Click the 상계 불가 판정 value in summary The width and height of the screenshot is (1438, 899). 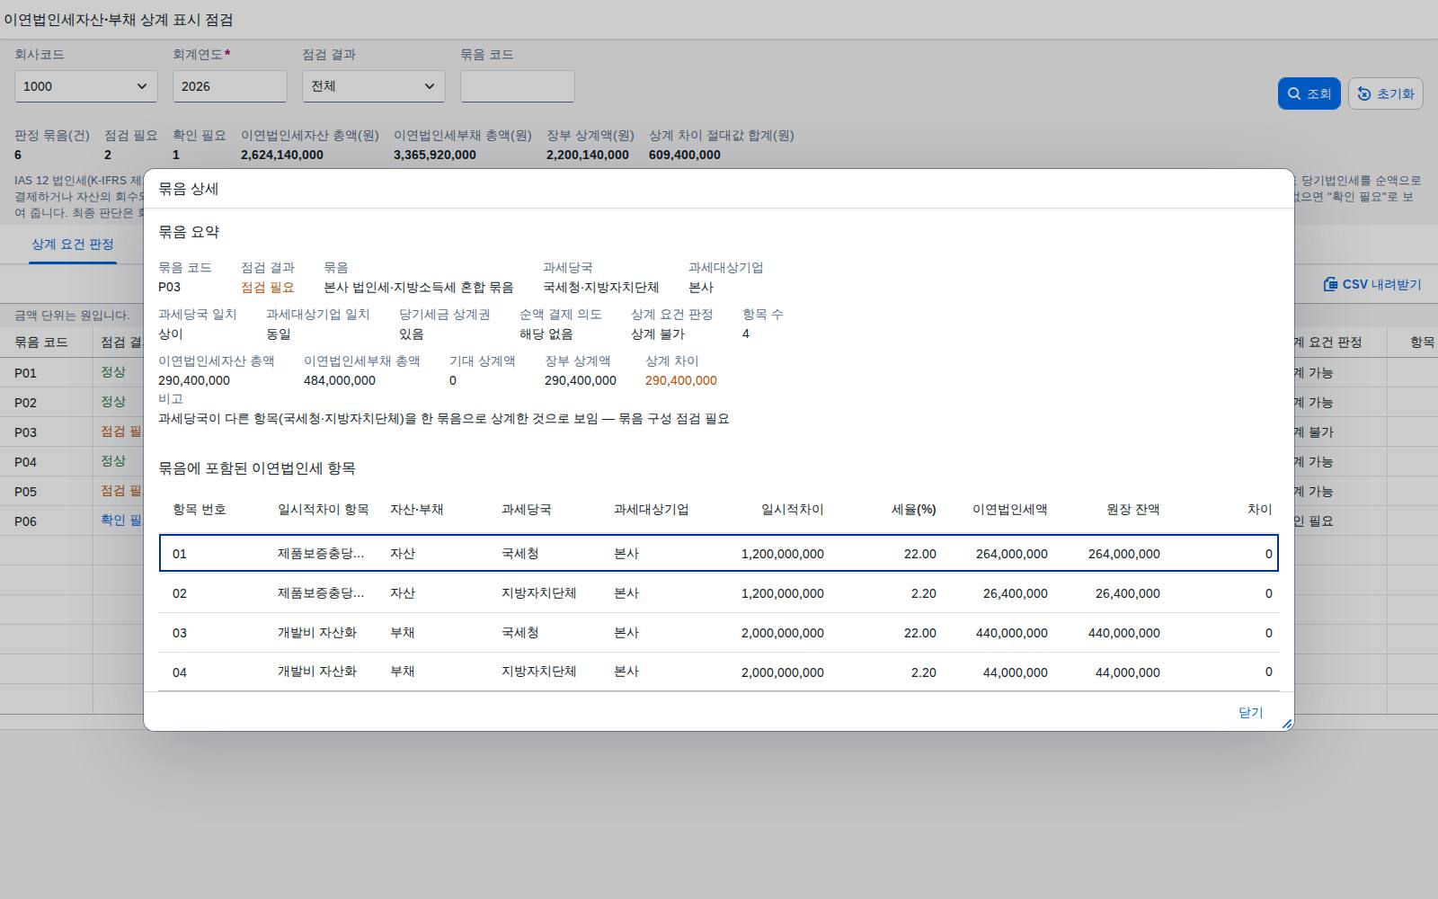pyautogui.click(x=658, y=334)
